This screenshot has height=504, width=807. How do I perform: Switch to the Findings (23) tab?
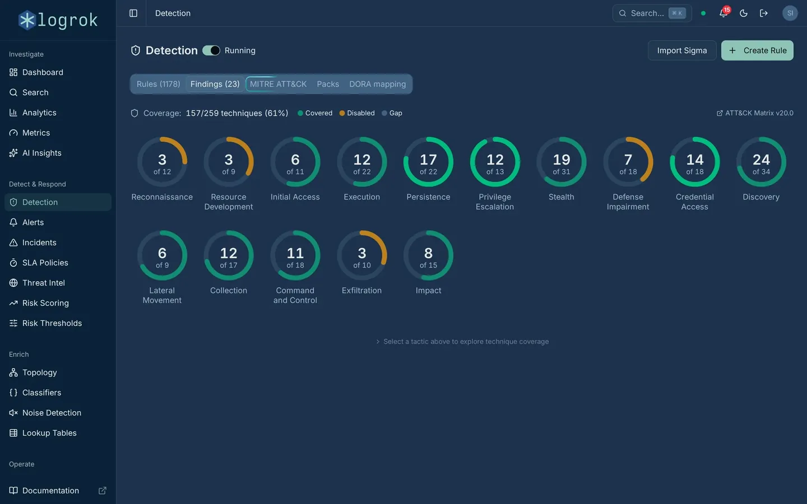tap(215, 84)
